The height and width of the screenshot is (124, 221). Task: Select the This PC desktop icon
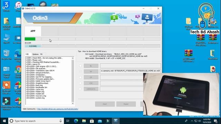click(6, 39)
